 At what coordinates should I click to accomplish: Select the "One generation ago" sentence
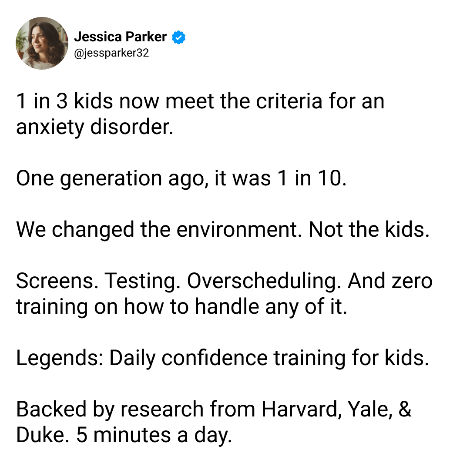[181, 178]
